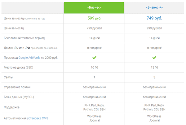186x125 pixels.
Task: Select the «Бизнес» plan header
Action: click(94, 8)
